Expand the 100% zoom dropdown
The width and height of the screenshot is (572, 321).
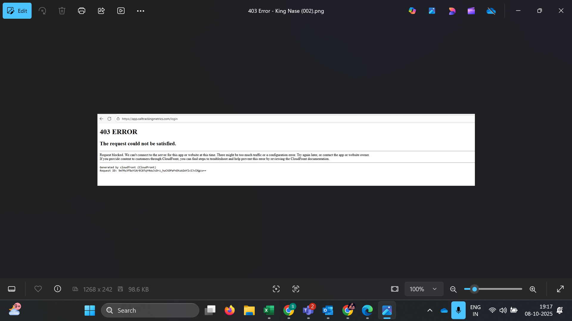tap(435, 289)
